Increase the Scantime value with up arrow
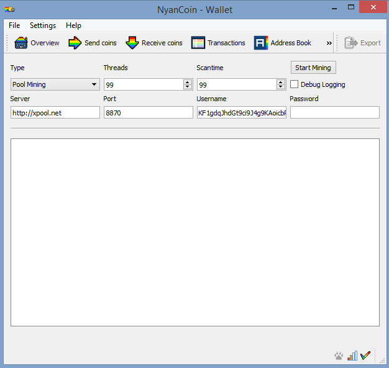This screenshot has height=368, width=389. point(281,82)
